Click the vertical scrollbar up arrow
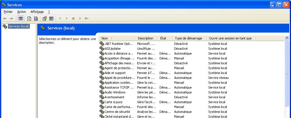291x118 pixels. [x=287, y=38]
